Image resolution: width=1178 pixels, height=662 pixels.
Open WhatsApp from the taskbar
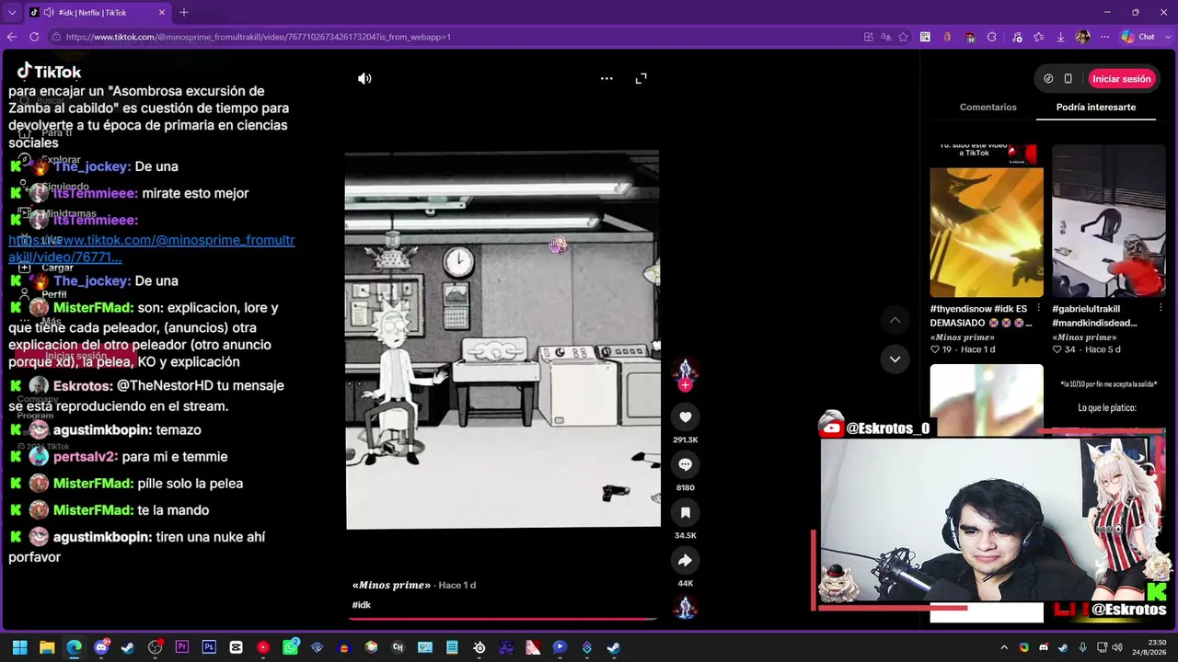click(x=290, y=647)
